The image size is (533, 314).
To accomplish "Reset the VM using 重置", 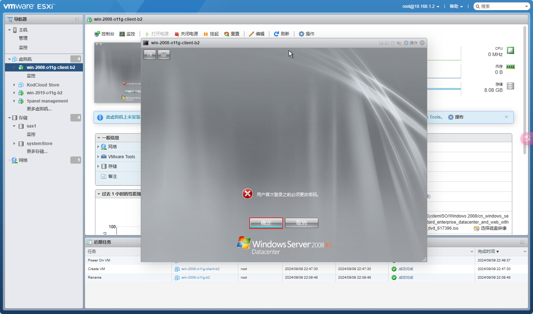I will (232, 34).
